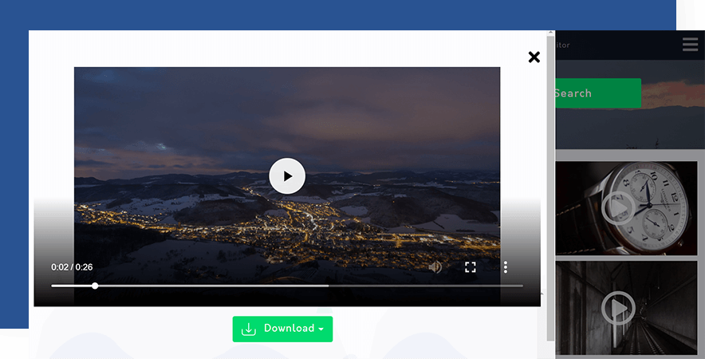
Task: Mute the video with the speaker icon
Action: point(435,267)
